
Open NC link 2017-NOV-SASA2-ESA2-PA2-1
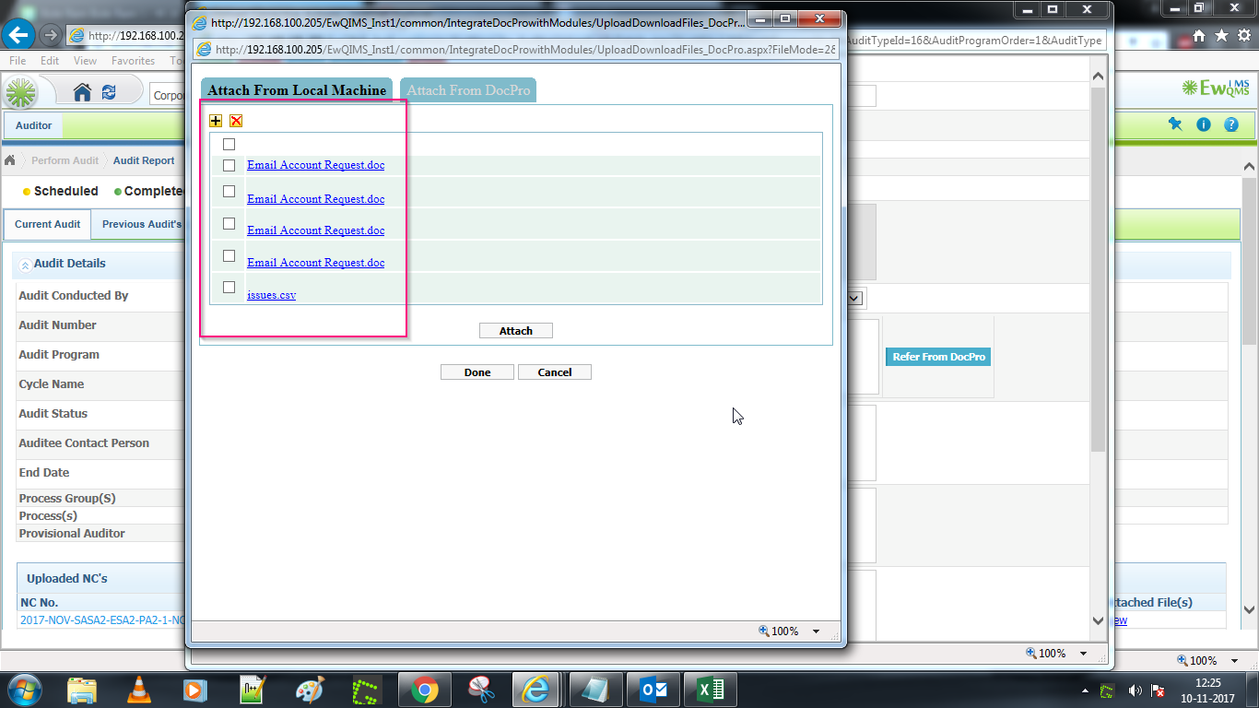(103, 620)
